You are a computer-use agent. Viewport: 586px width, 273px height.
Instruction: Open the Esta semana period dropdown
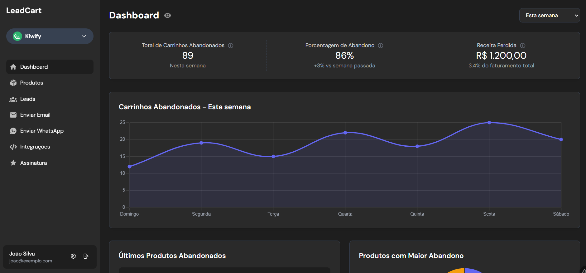coord(550,15)
